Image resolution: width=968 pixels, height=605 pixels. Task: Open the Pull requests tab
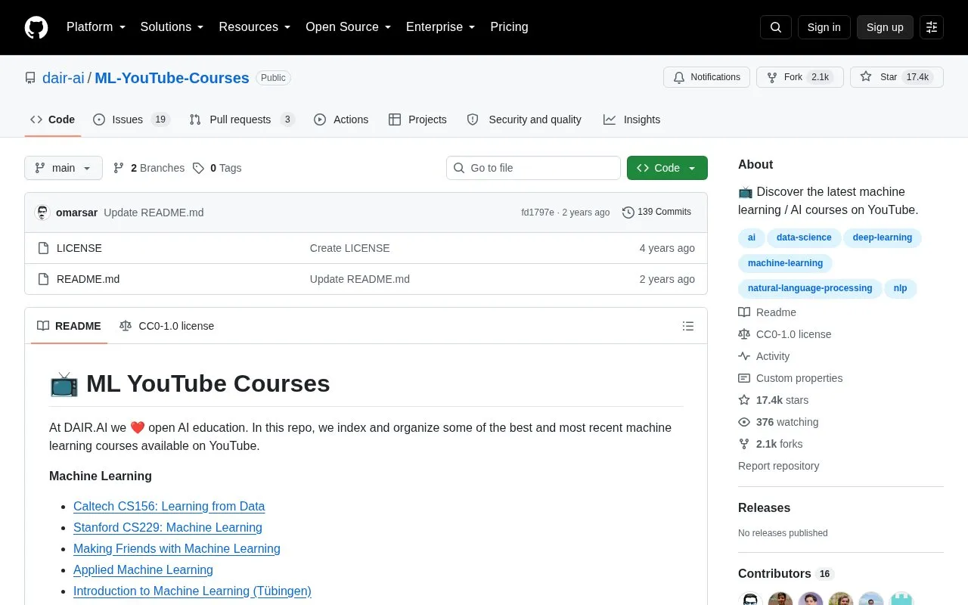pos(242,119)
